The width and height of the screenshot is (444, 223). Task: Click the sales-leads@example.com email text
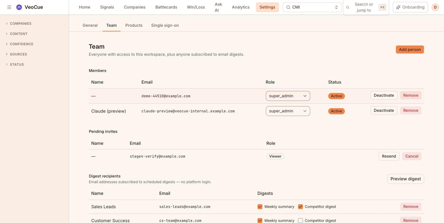click(185, 207)
